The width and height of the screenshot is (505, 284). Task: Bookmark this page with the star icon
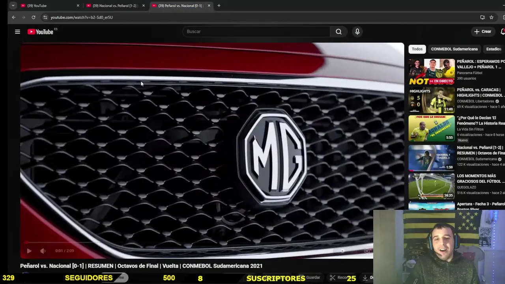pos(491,17)
